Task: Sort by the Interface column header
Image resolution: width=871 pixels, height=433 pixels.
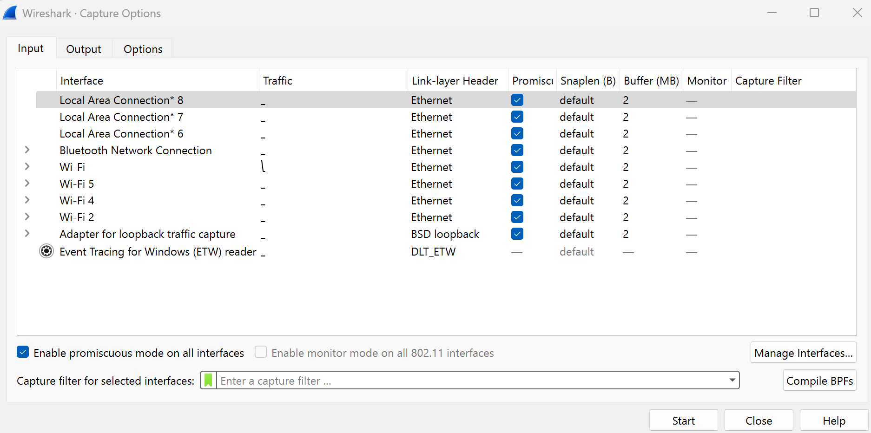Action: click(x=158, y=80)
